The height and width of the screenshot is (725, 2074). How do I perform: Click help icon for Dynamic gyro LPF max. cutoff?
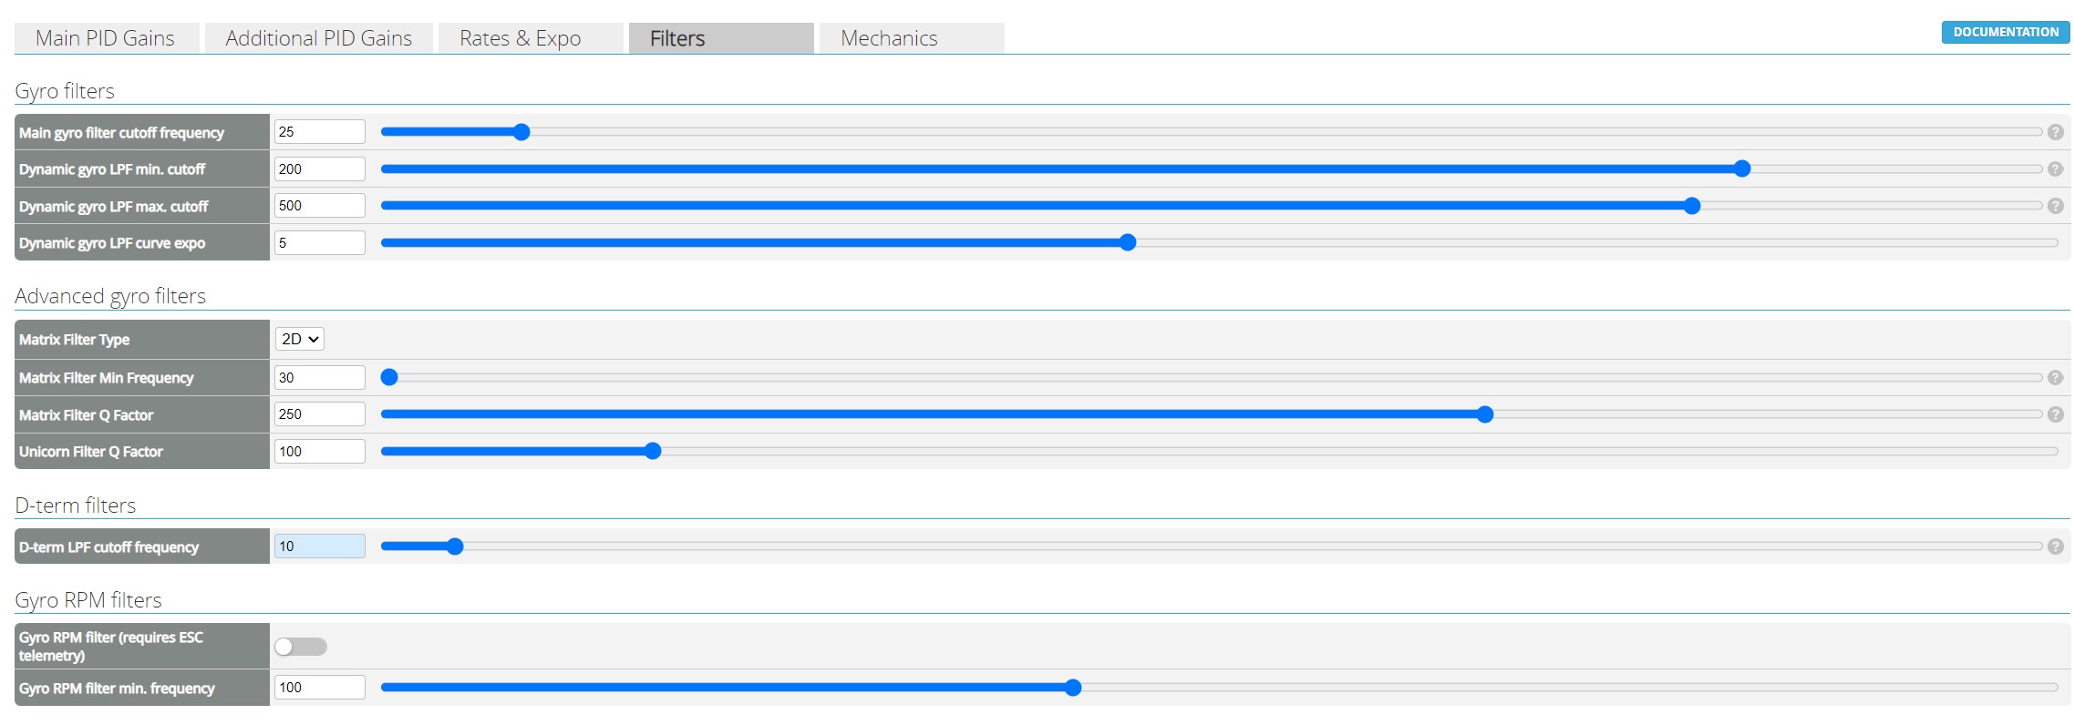(2055, 206)
